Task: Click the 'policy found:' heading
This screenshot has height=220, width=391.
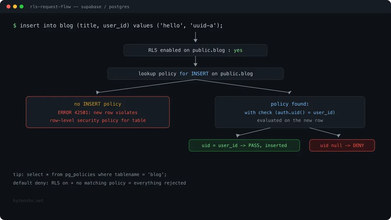Action: point(290,104)
